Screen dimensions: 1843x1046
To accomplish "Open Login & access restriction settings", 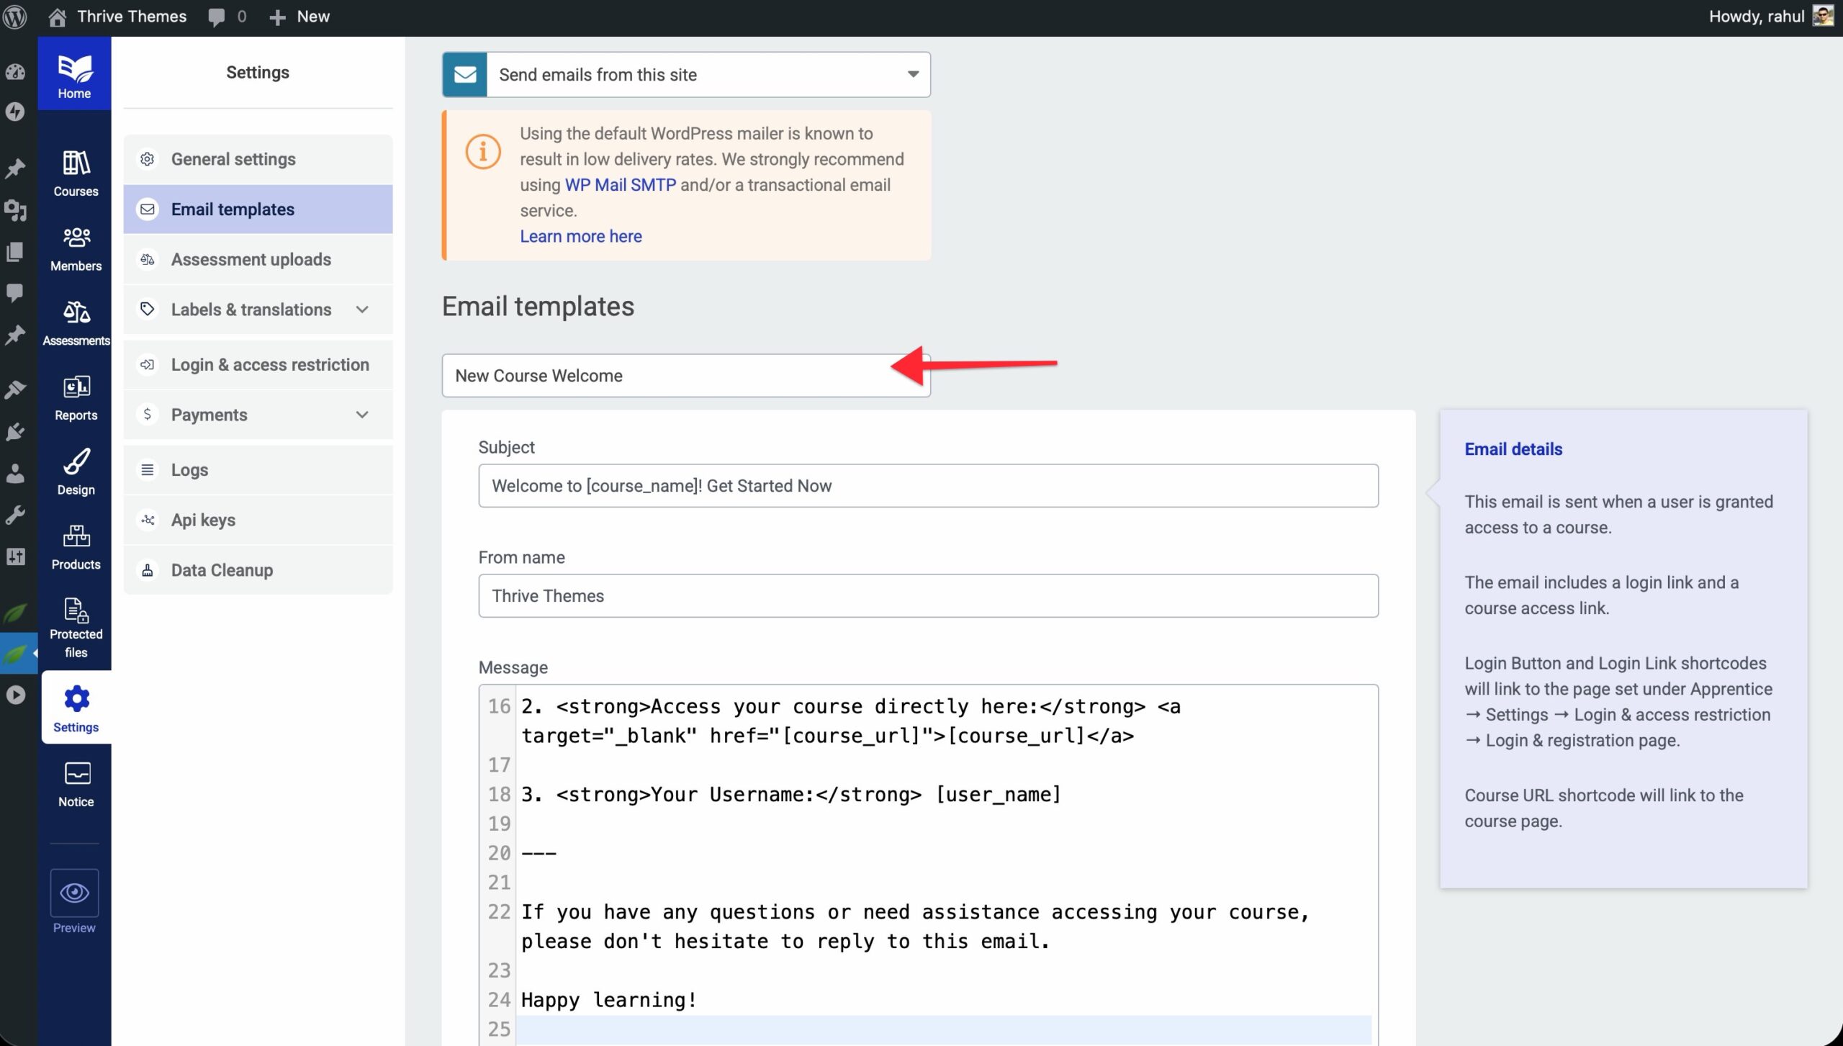I will [269, 365].
